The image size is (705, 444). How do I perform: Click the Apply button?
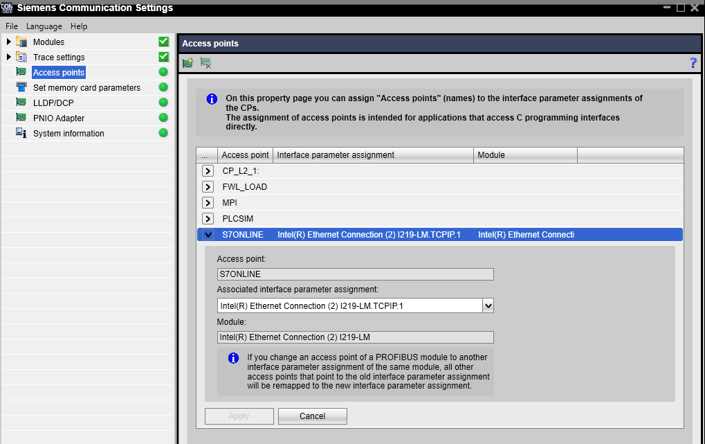click(x=239, y=416)
